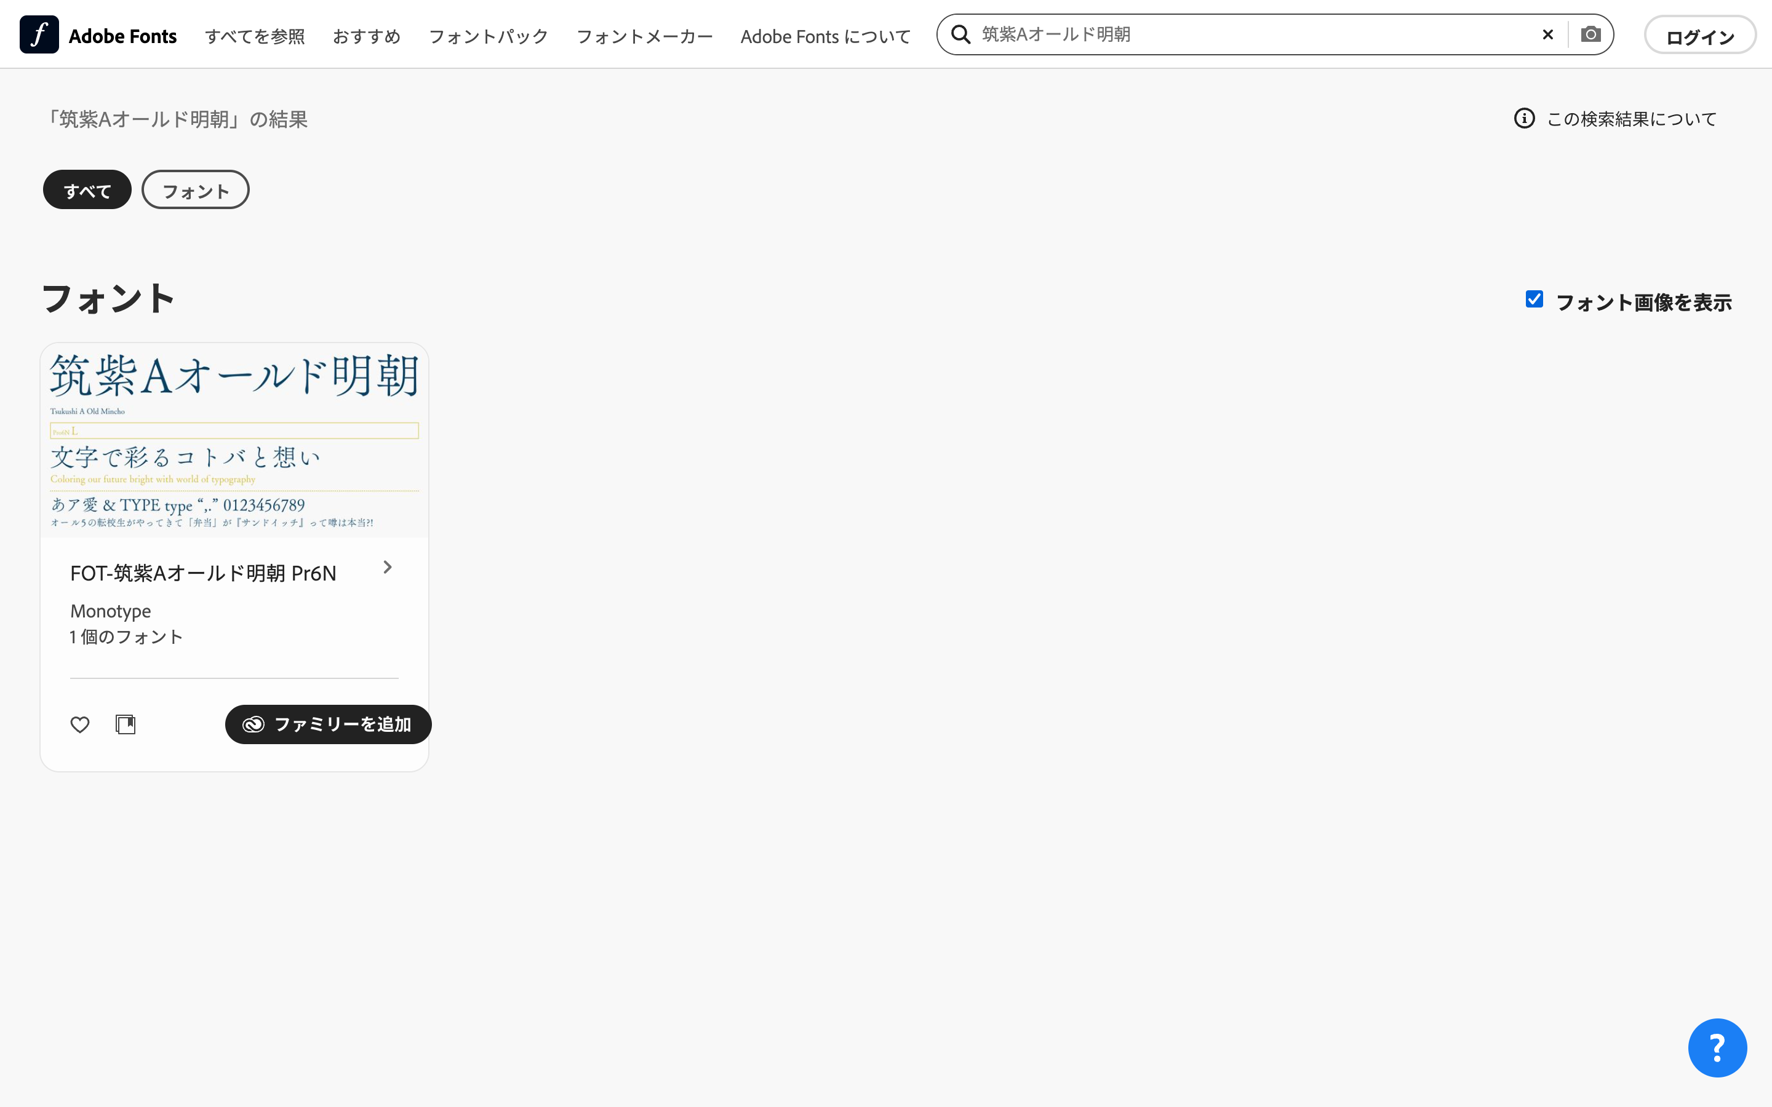Viewport: 1772px width, 1107px height.
Task: Click the Adobe Fonts wordmark
Action: (x=122, y=36)
